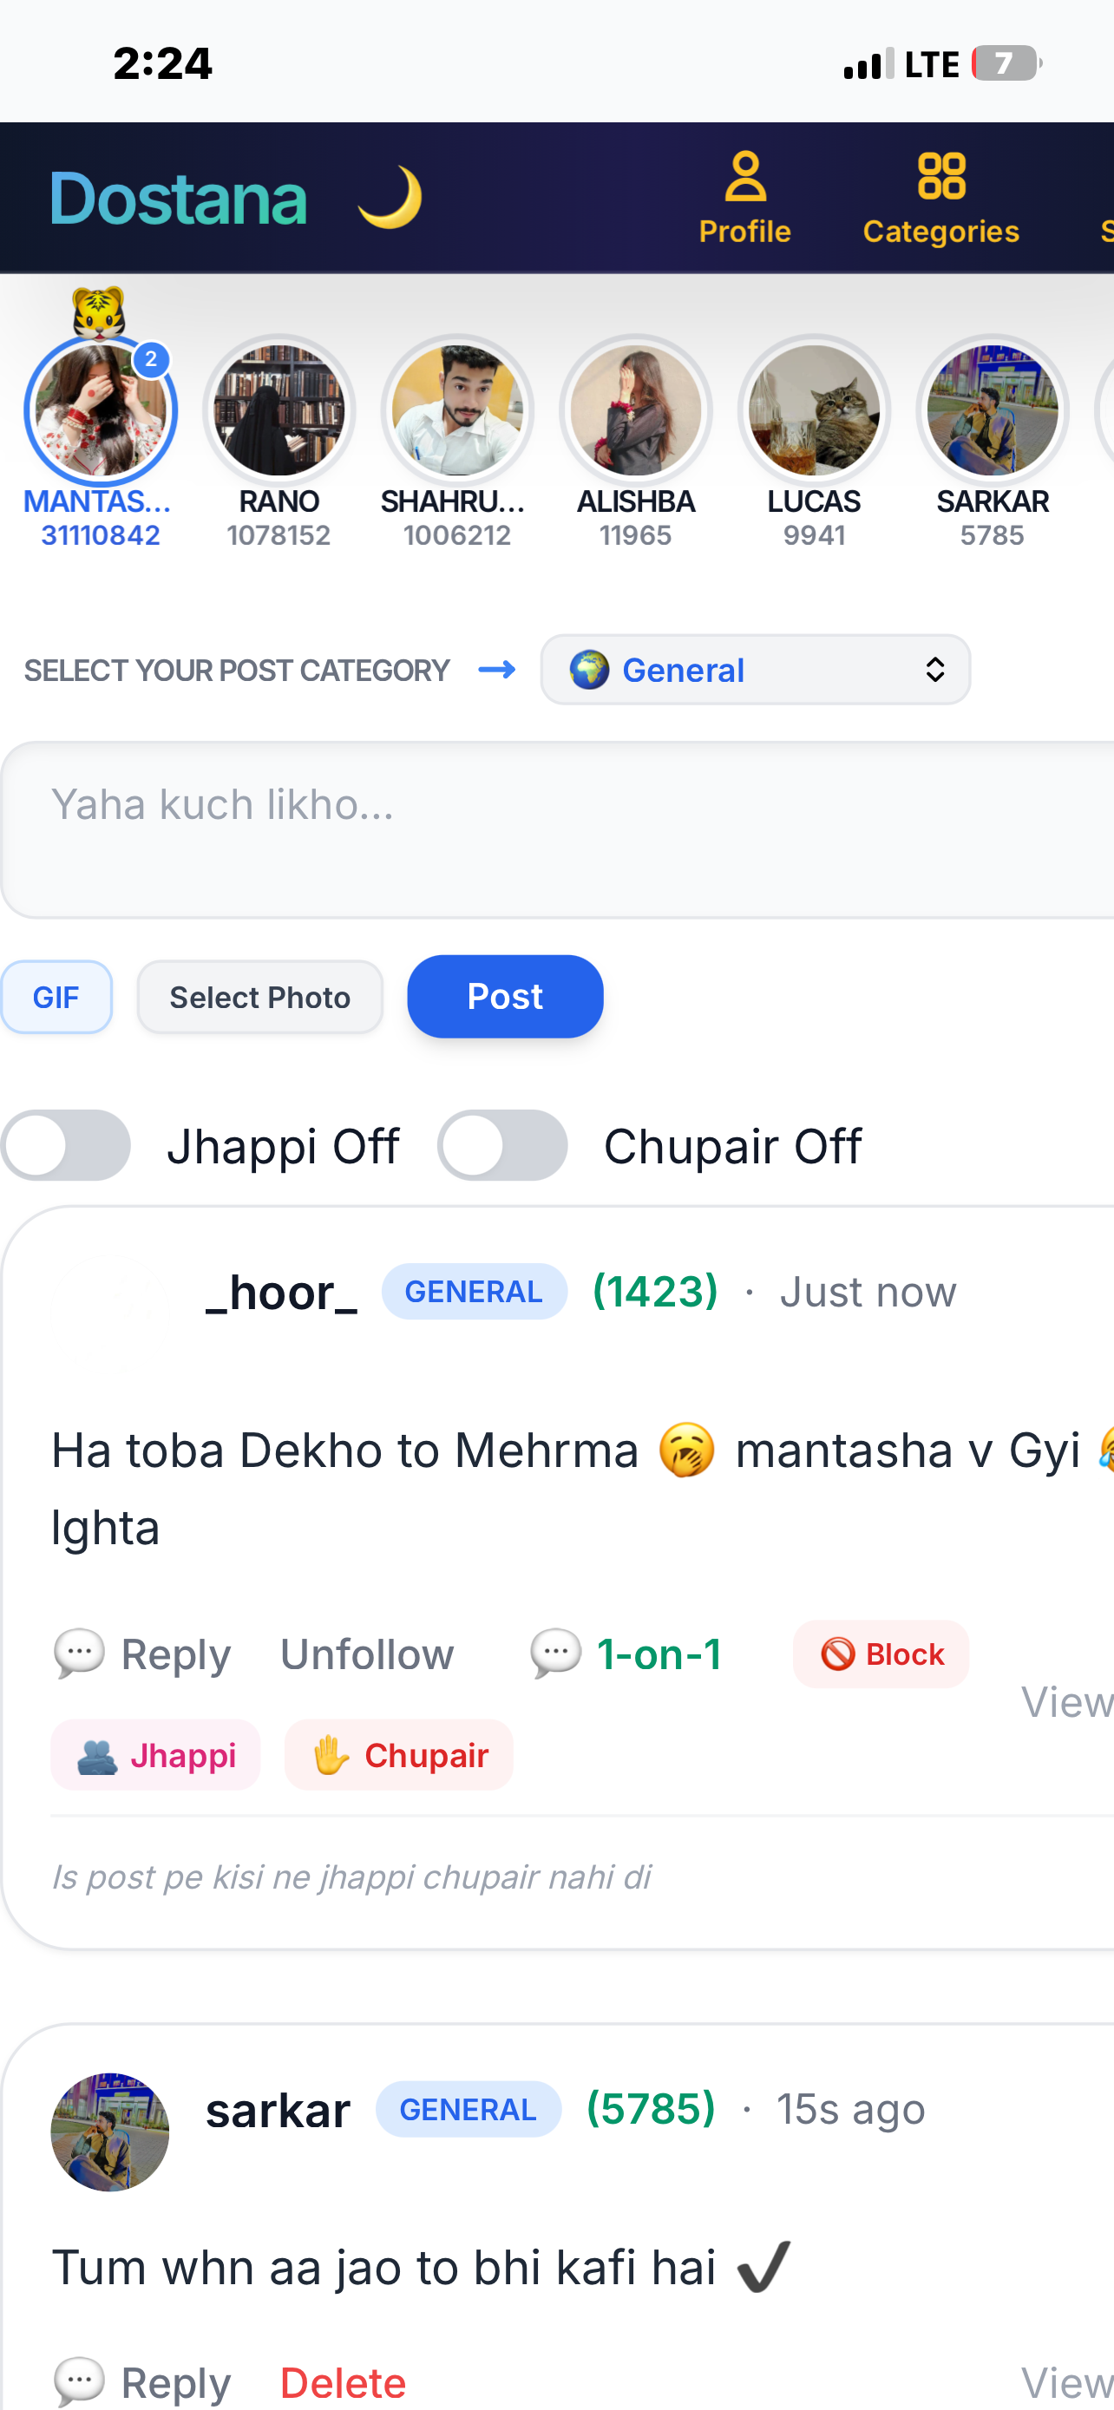Focus the 'Yaha kuch likho...' text field
This screenshot has width=1114, height=2410.
coord(558,830)
